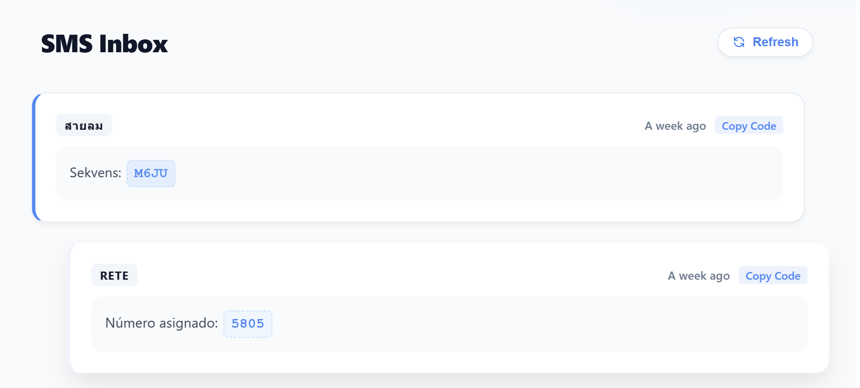Copy code from the RETE message
Viewport: 860px width, 388px height.
pos(772,276)
